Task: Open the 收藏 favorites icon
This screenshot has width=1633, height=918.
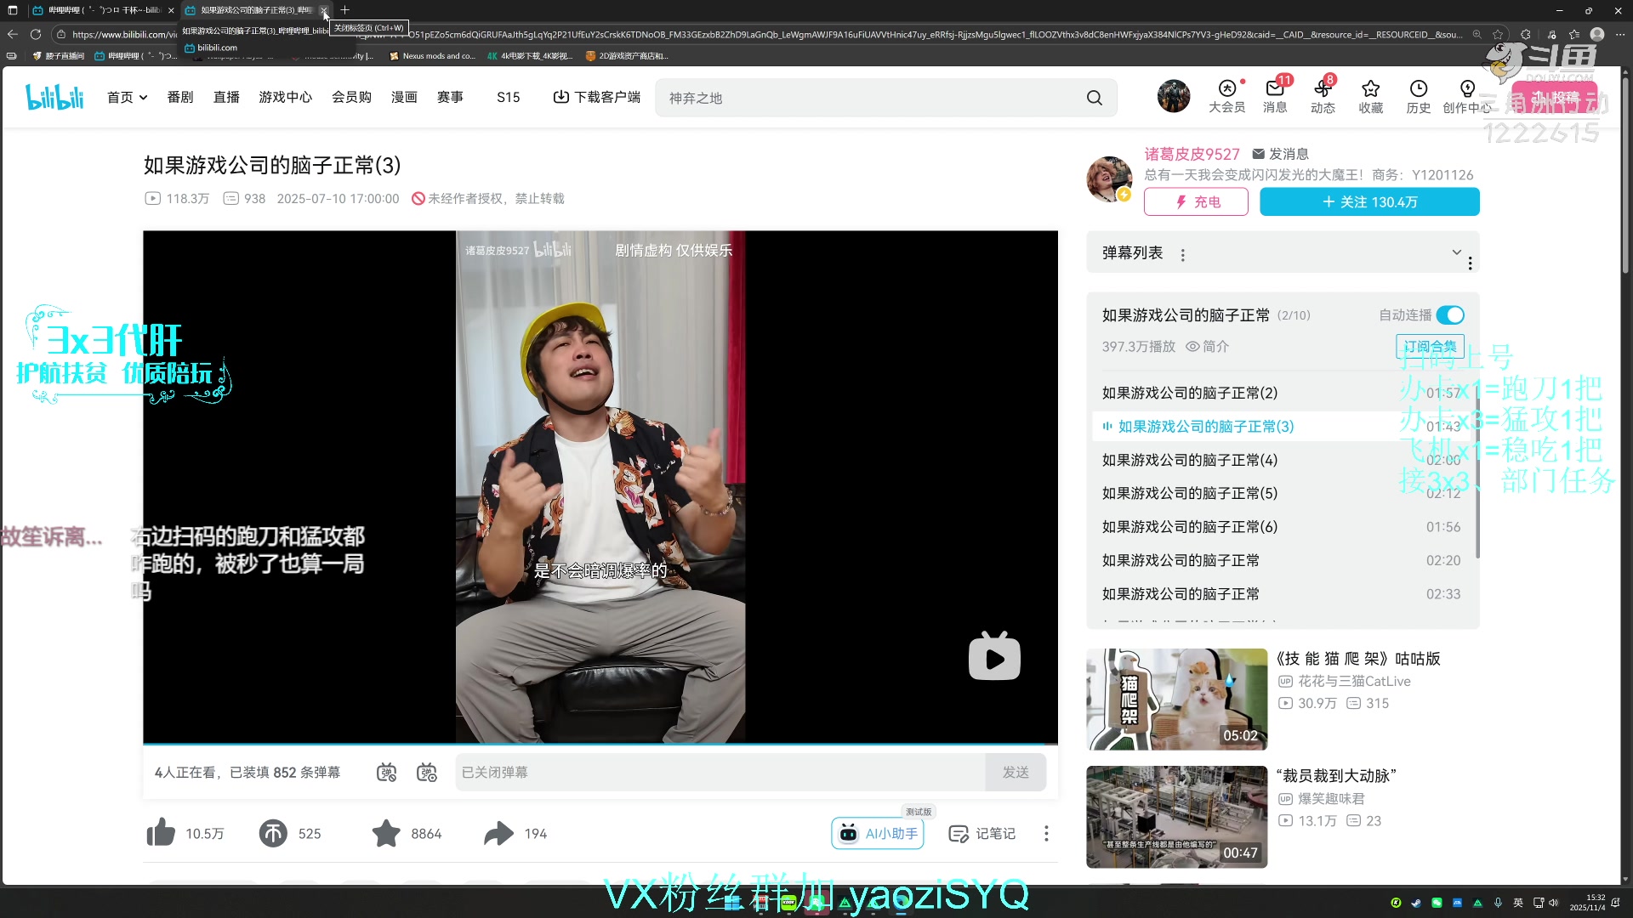Action: pyautogui.click(x=1370, y=96)
